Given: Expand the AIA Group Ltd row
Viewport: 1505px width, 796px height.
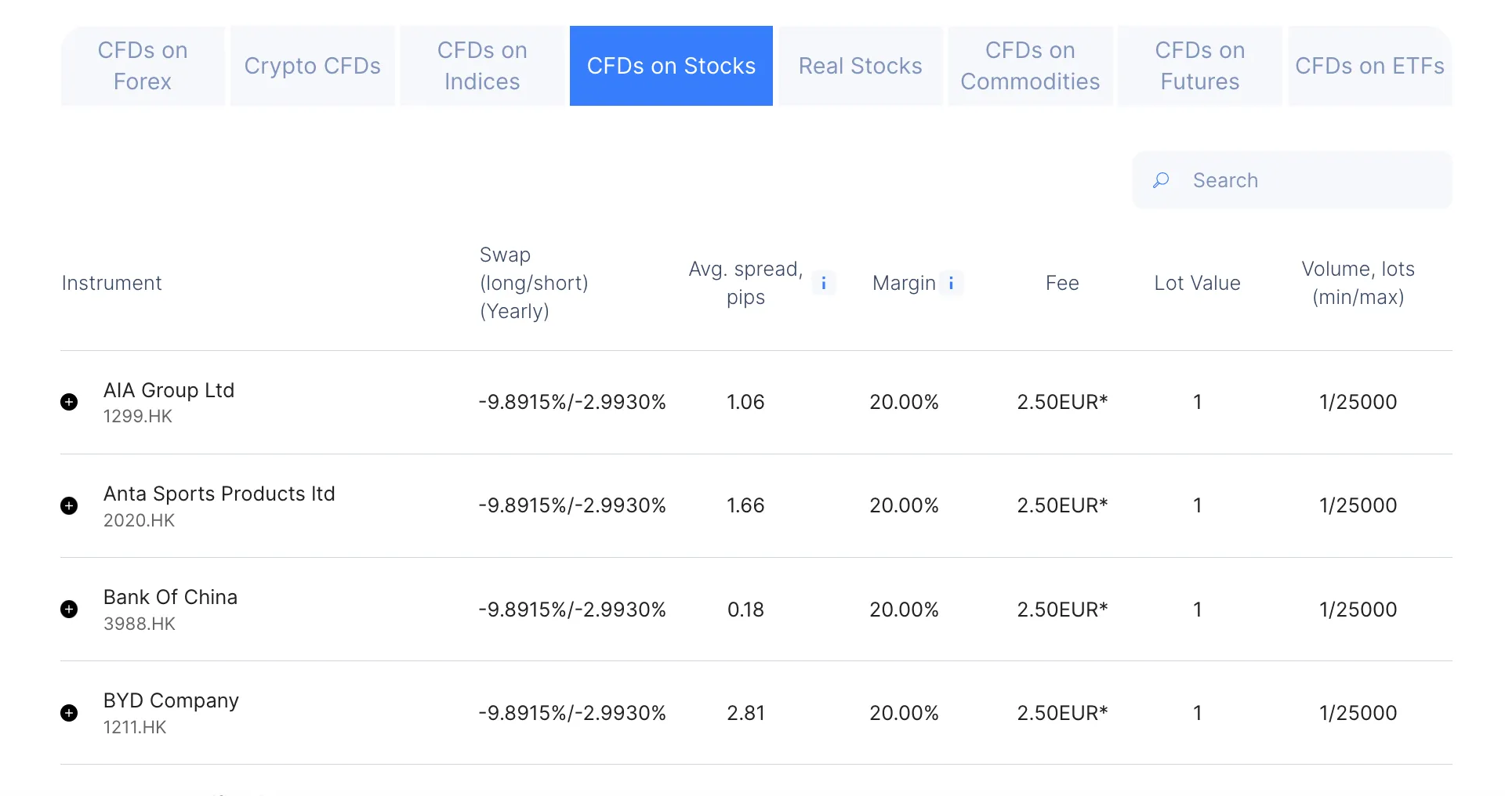Looking at the screenshot, I should [x=69, y=402].
